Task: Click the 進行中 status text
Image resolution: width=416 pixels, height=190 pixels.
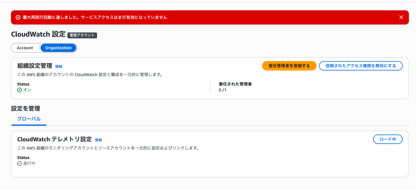Action: click(x=29, y=163)
